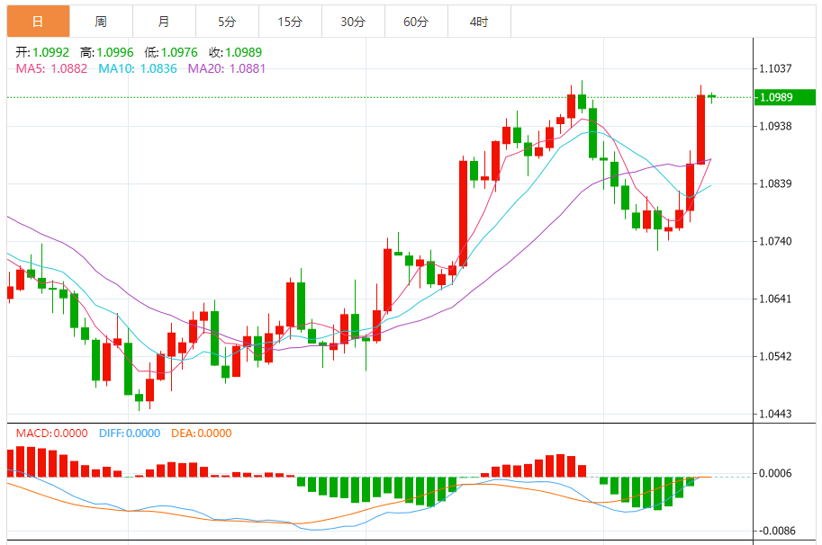
Task: Click the DEA:0.0000 label
Action: click(x=202, y=433)
